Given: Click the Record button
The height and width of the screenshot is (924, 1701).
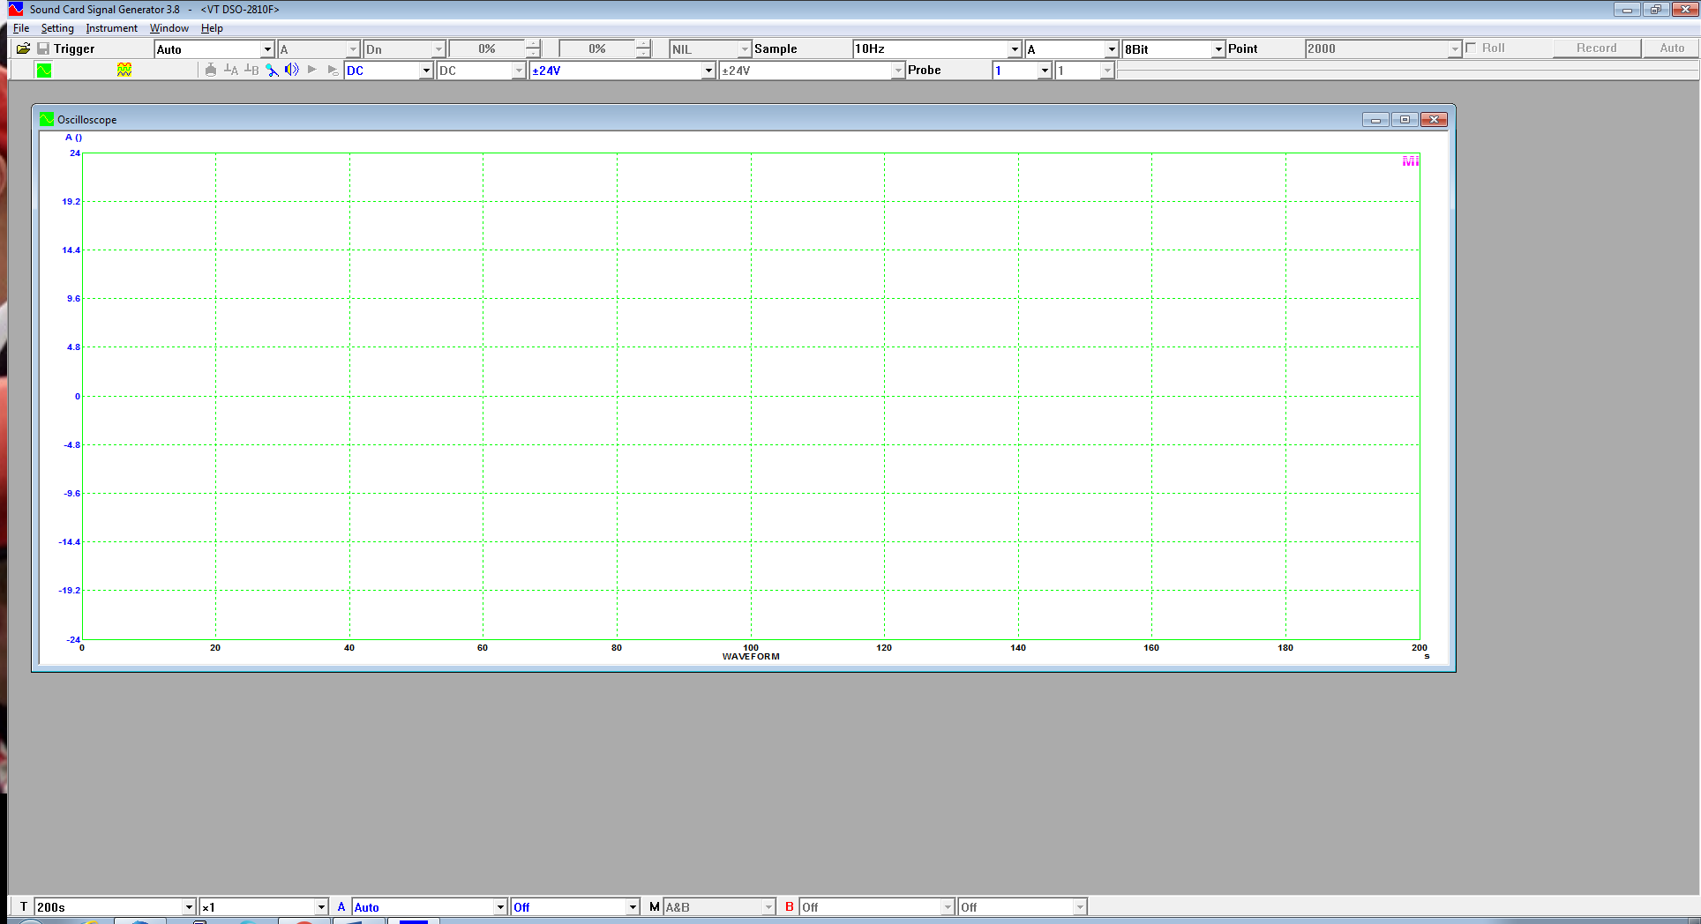Looking at the screenshot, I should coord(1597,48).
